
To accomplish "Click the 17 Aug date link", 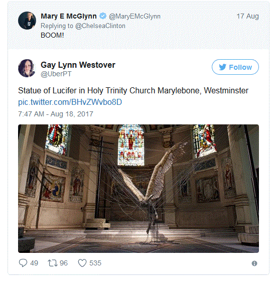I will click(x=247, y=17).
